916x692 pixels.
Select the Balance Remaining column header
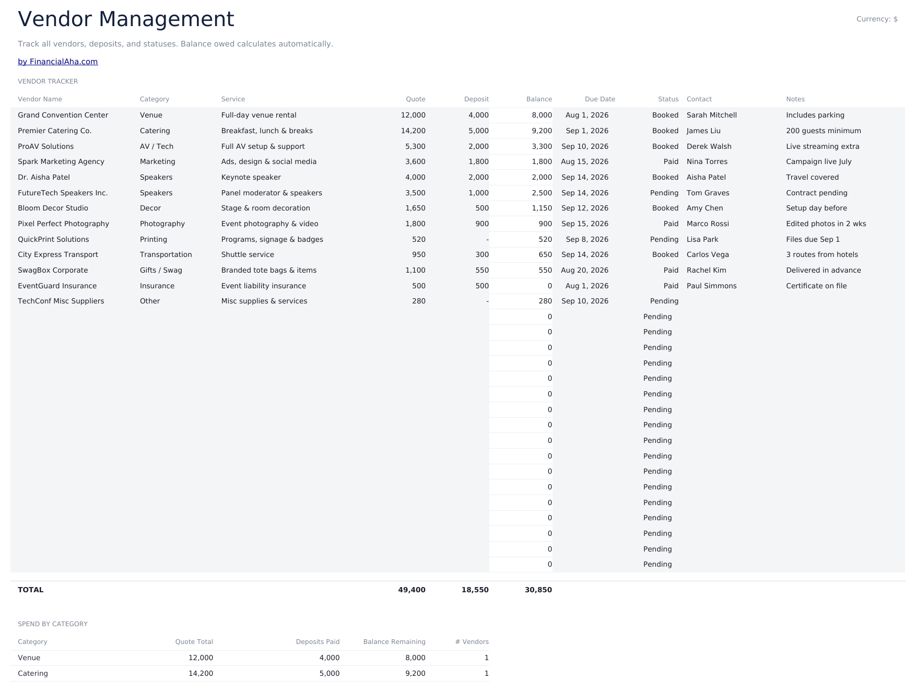click(x=394, y=642)
